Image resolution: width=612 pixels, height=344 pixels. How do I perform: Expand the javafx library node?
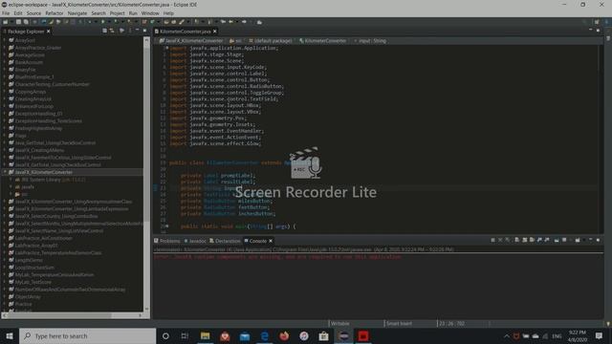(11, 187)
